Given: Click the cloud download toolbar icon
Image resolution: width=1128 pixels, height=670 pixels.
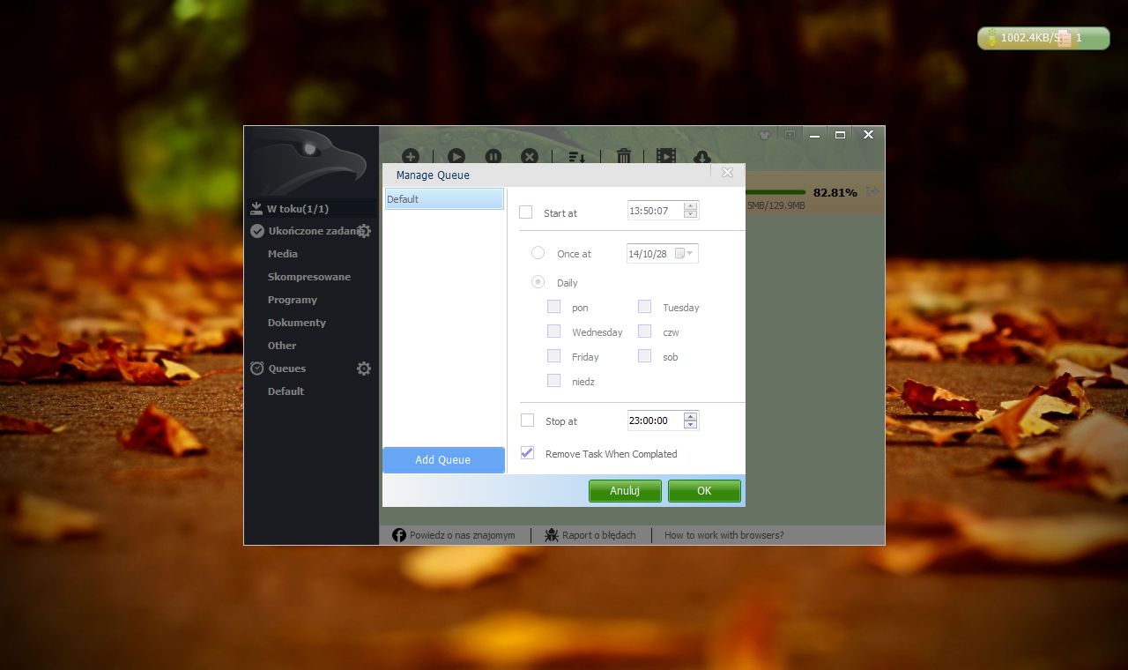Looking at the screenshot, I should click(702, 157).
